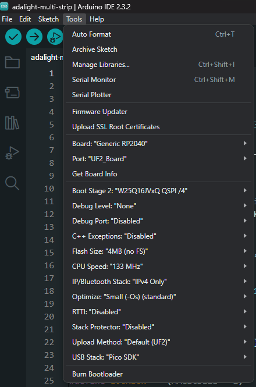This screenshot has height=387, width=256.
Task: Start debugging with the debug play icon
Action: click(x=55, y=37)
